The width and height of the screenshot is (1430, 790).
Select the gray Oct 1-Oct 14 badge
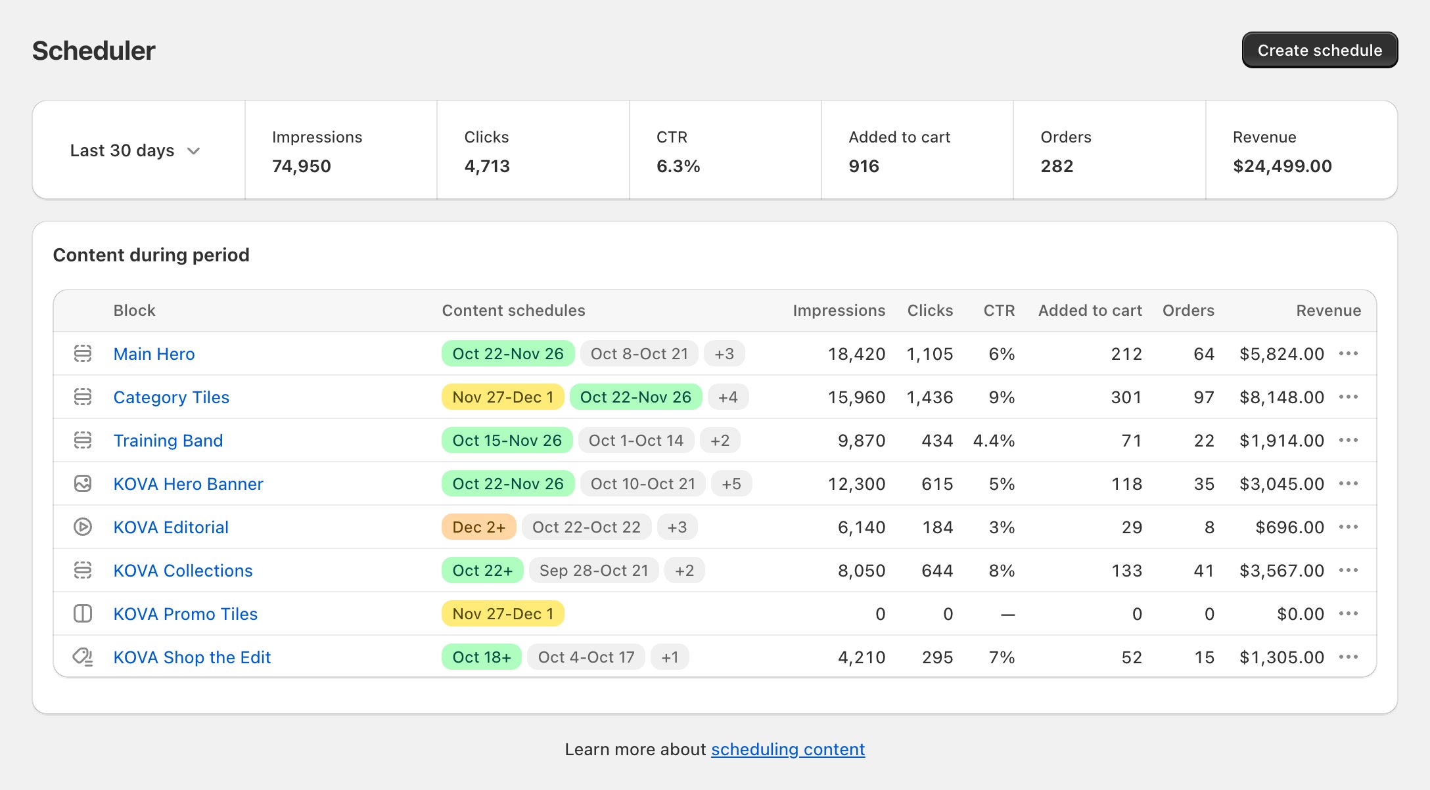point(636,441)
